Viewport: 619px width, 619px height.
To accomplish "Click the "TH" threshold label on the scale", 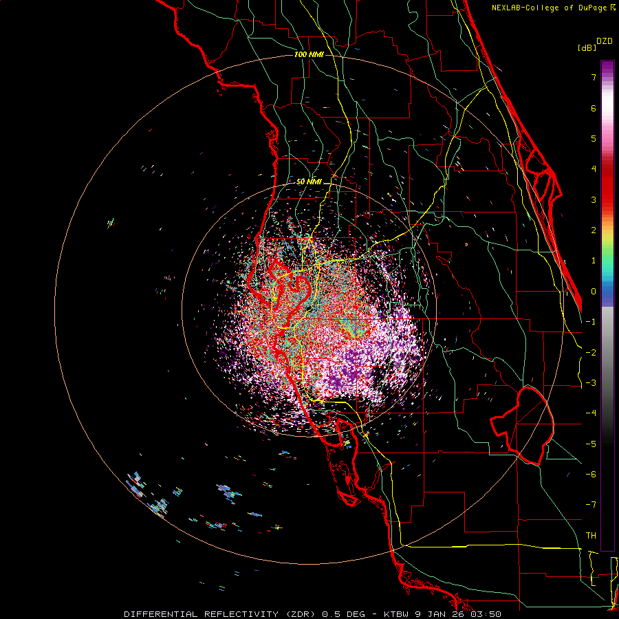I will pyautogui.click(x=591, y=536).
